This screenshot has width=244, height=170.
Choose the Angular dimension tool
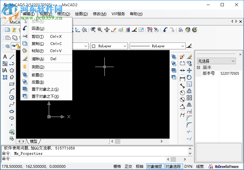pyautogui.click(x=182, y=106)
